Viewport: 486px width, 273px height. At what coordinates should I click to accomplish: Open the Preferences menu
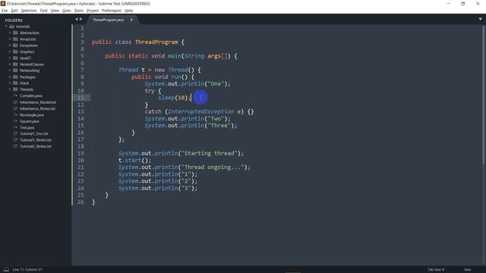pyautogui.click(x=112, y=11)
